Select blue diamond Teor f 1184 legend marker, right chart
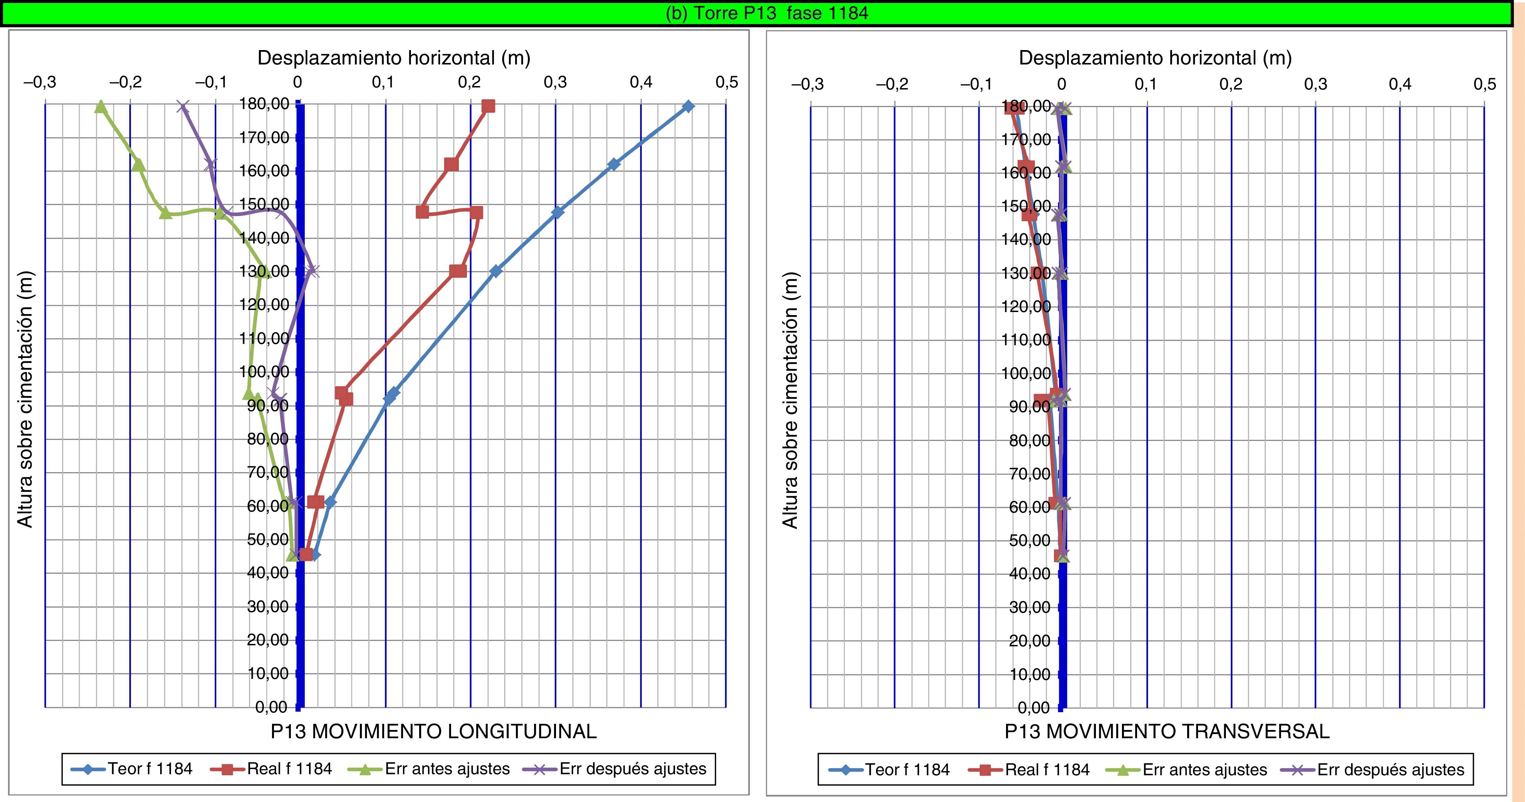Image resolution: width=1525 pixels, height=802 pixels. 846,770
